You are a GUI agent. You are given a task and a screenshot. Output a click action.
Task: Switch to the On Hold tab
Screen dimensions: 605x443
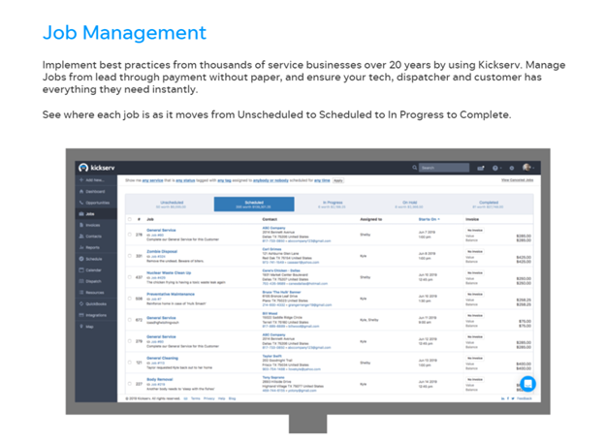coord(409,205)
